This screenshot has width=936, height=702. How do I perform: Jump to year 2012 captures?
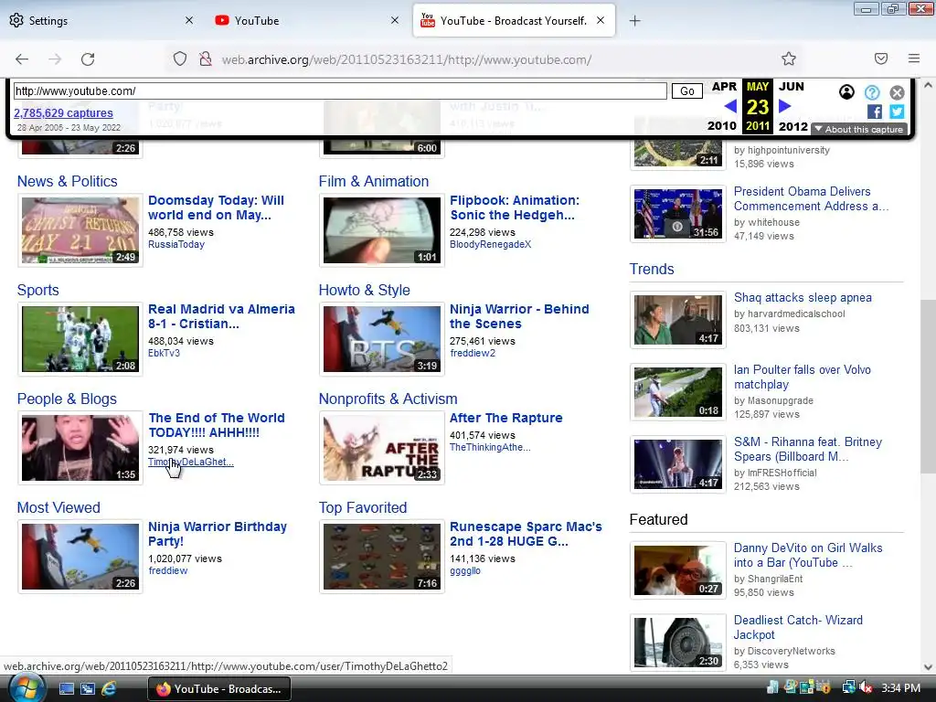click(793, 126)
